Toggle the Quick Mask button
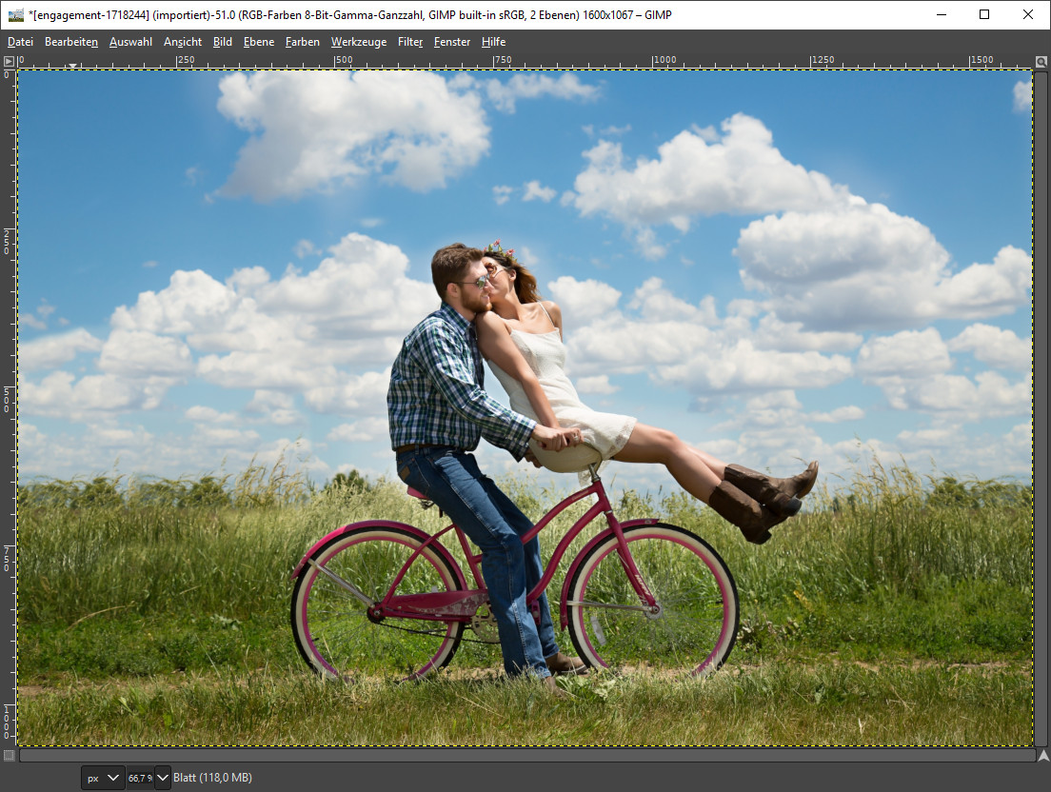 (9, 755)
